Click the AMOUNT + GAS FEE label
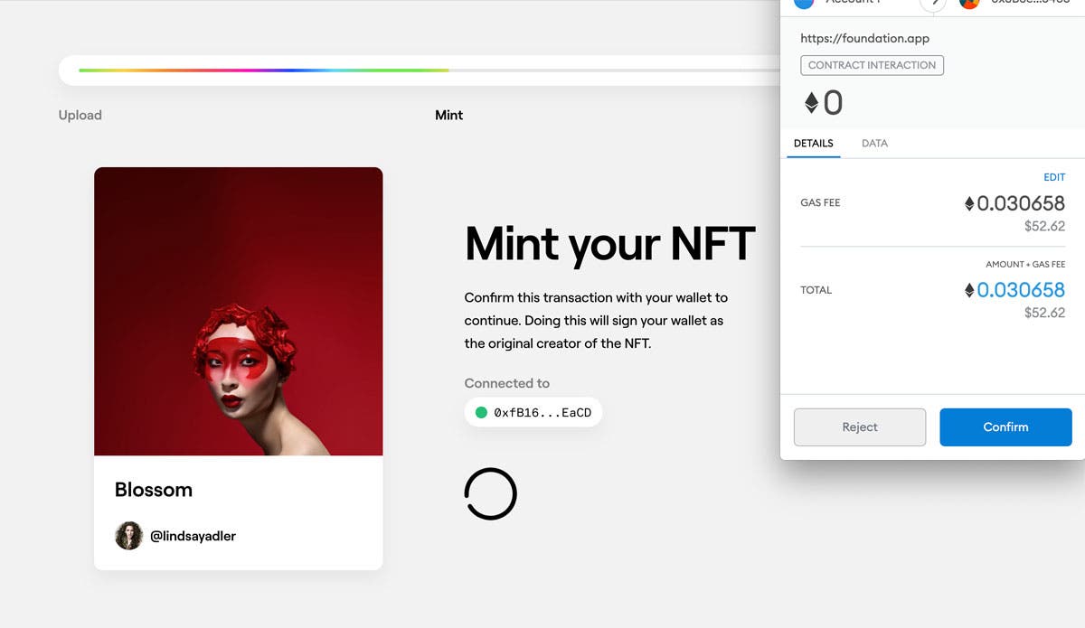Screen dimensions: 1085x628 pyautogui.click(x=1025, y=265)
